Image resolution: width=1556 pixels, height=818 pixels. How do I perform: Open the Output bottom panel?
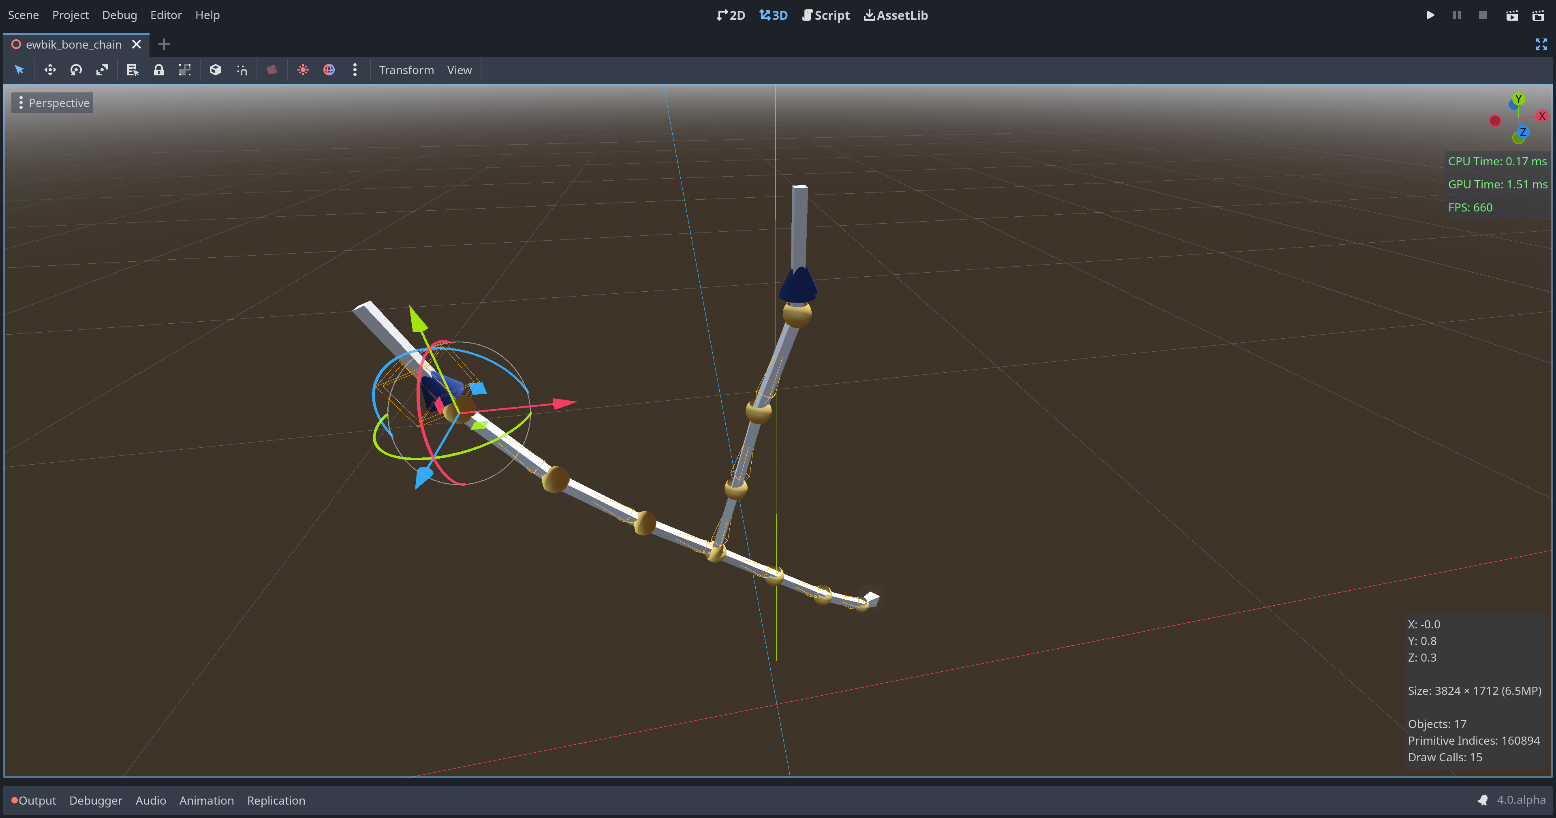[x=34, y=801]
